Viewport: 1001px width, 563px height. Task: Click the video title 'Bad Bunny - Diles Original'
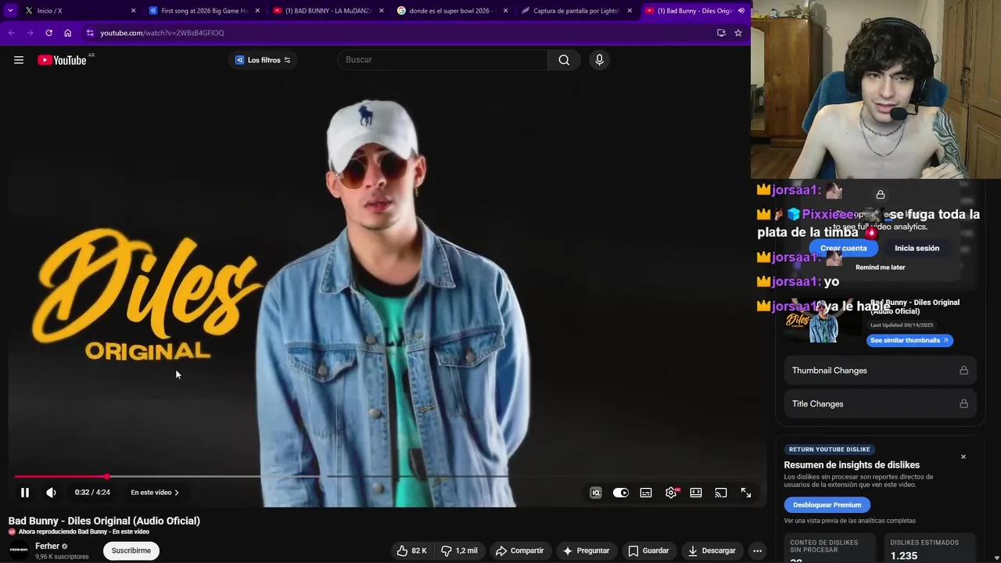click(104, 521)
